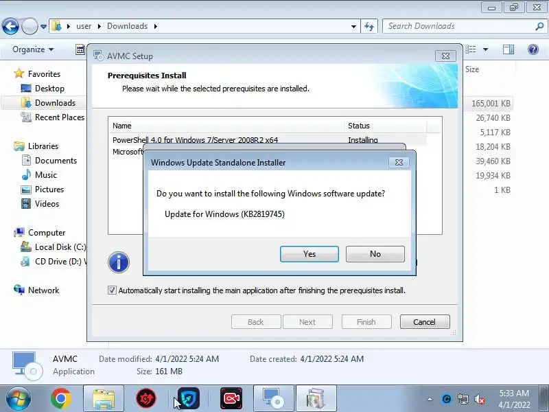Click the Name column header in prerequisites list

pyautogui.click(x=226, y=126)
